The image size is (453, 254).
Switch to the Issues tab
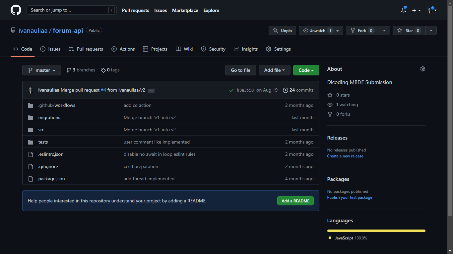coord(50,49)
